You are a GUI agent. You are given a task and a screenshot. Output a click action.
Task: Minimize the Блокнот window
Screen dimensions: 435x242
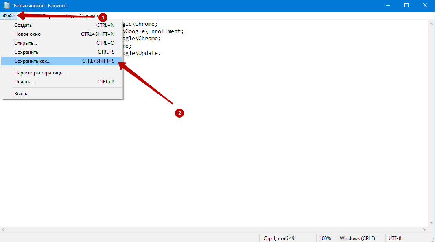point(388,6)
